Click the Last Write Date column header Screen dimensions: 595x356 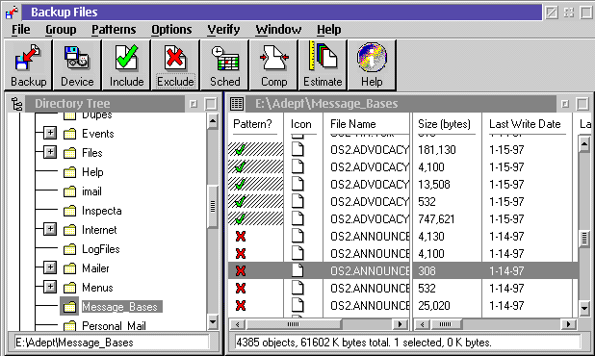tap(525, 124)
